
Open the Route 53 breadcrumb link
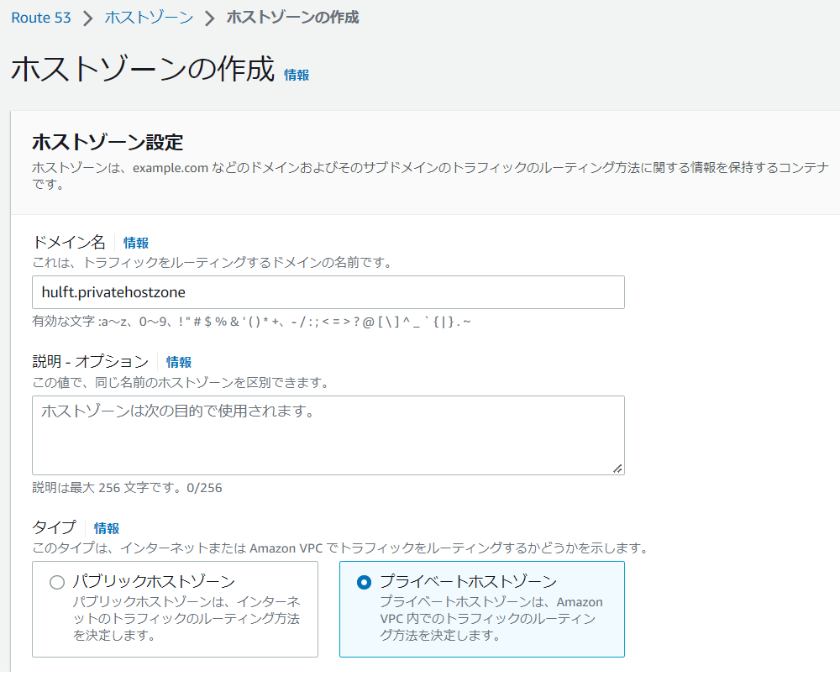(x=41, y=17)
